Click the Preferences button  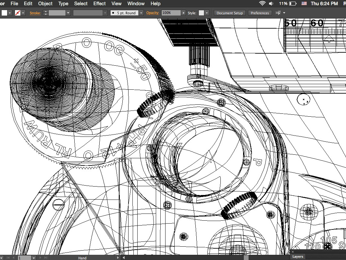coord(260,13)
